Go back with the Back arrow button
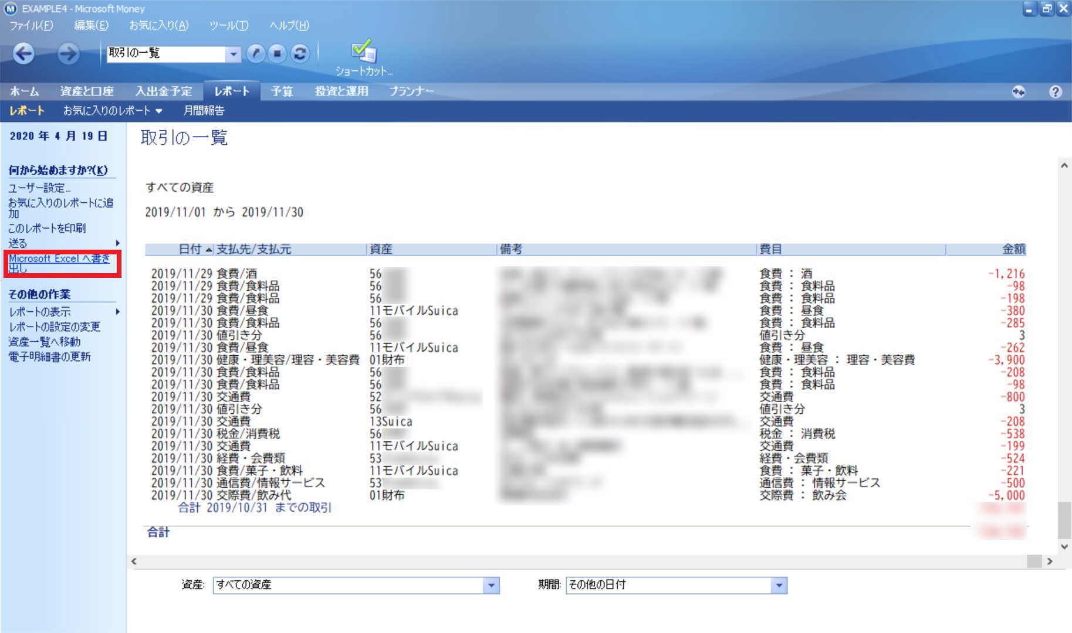Viewport: 1072px width, 633px height. tap(23, 53)
